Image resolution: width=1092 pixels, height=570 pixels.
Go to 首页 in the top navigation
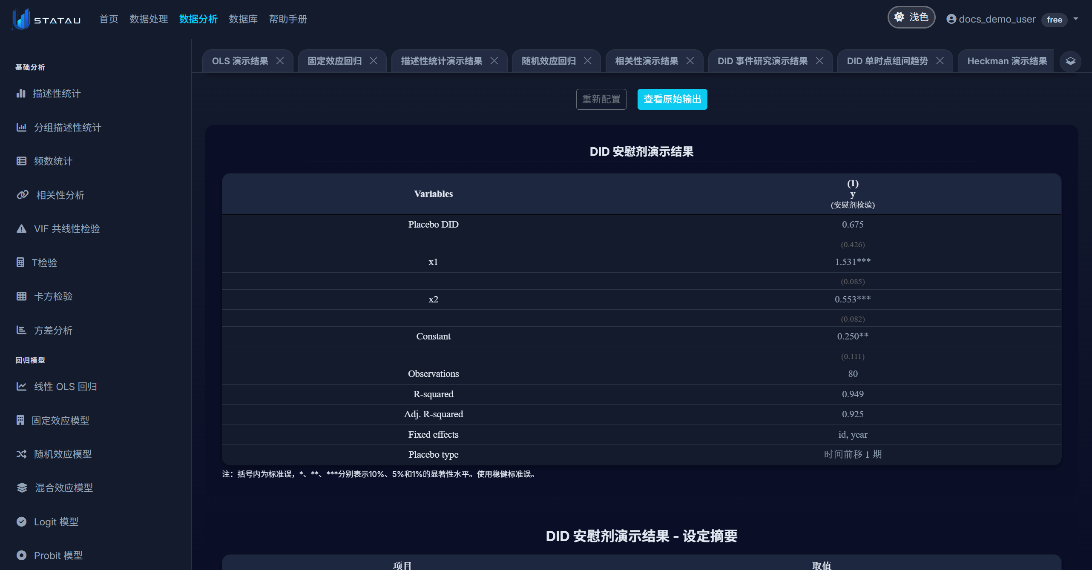click(x=109, y=19)
